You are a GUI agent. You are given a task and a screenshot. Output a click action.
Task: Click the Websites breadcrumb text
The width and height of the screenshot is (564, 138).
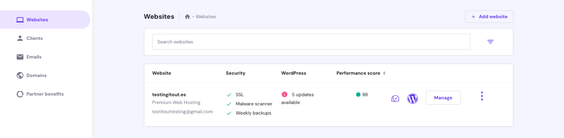tap(206, 17)
